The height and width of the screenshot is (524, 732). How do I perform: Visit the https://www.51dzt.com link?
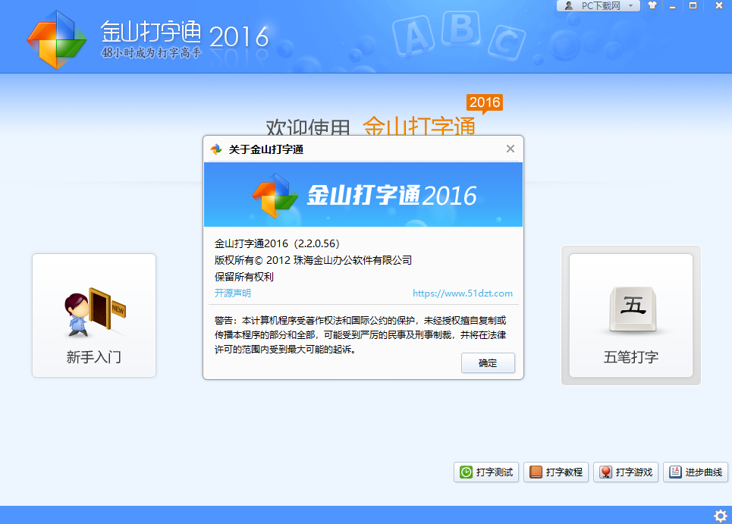462,293
